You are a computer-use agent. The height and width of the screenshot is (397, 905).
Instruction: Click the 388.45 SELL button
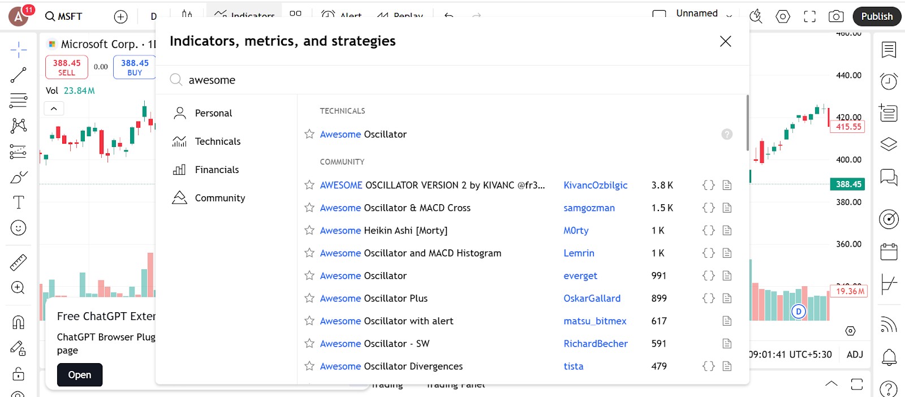(x=67, y=67)
